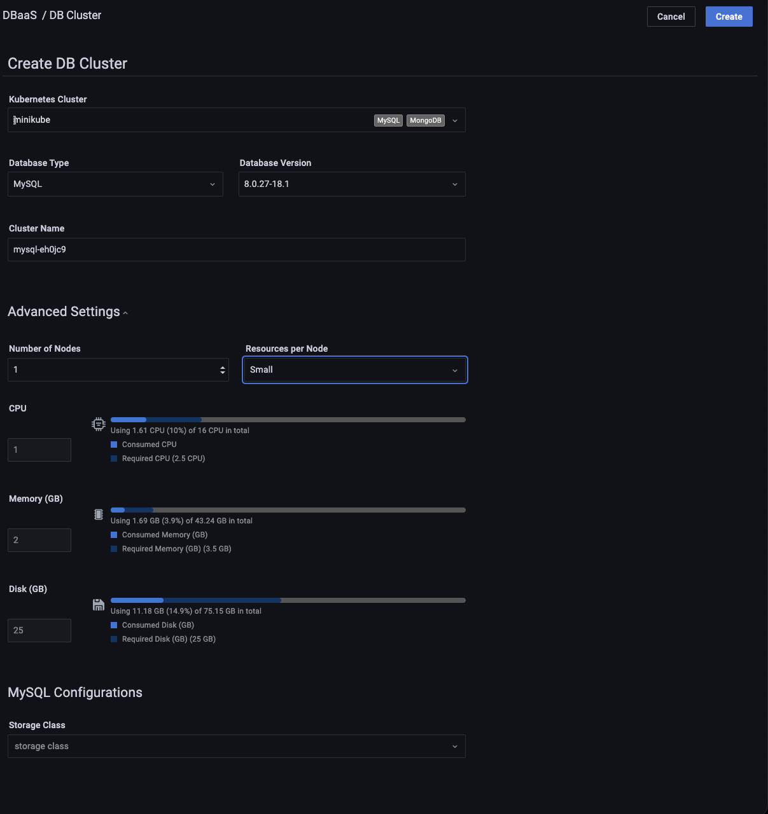Click the MongoDB tag badge
Image resolution: width=768 pixels, height=814 pixels.
pos(426,120)
